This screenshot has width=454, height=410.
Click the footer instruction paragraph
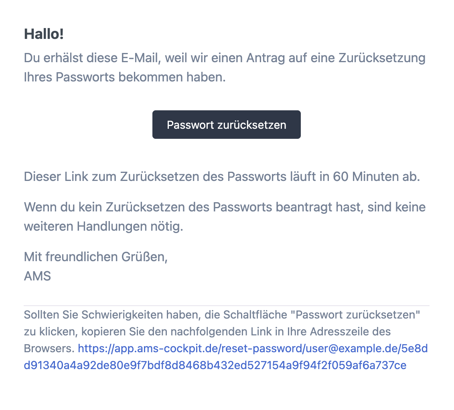point(225,332)
